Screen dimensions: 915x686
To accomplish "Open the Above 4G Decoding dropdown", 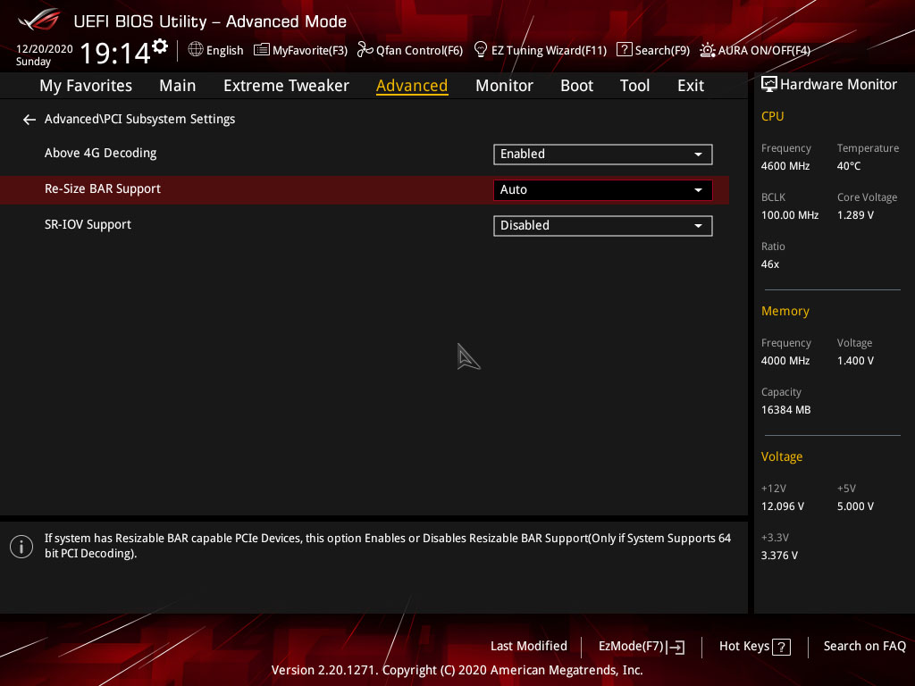I will [603, 154].
